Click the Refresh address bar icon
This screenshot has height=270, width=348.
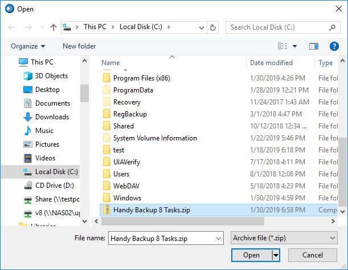pos(213,27)
